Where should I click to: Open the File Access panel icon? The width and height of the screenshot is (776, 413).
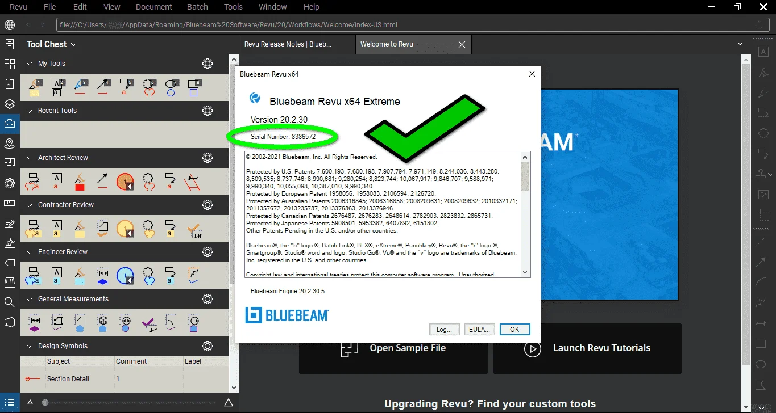click(9, 44)
